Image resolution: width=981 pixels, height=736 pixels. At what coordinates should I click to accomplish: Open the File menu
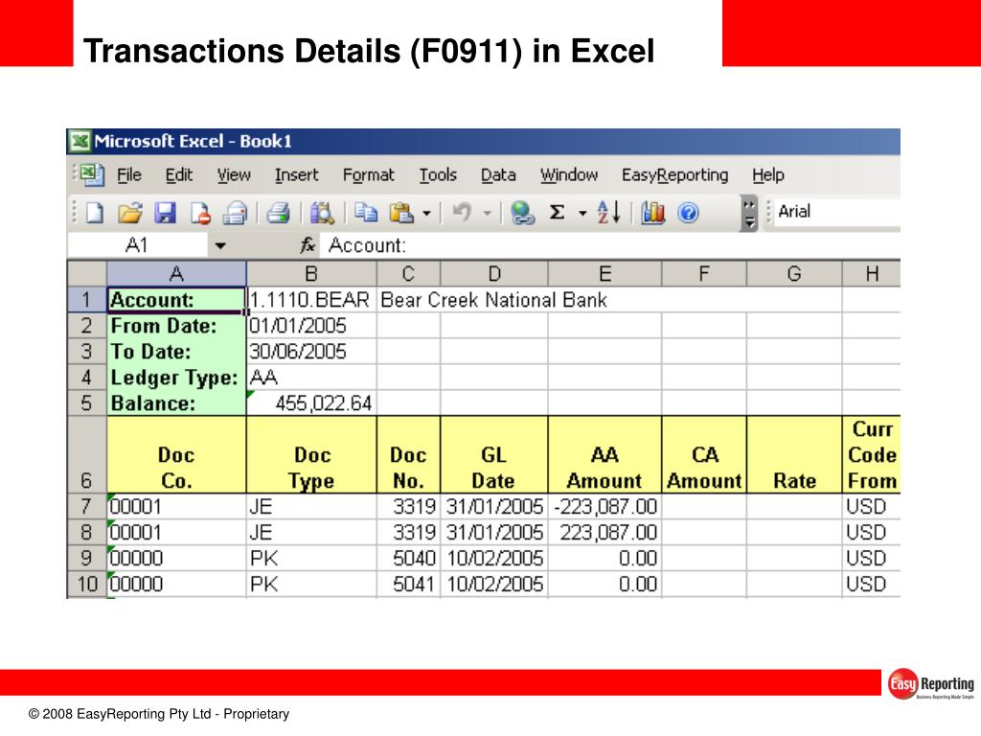[x=129, y=175]
